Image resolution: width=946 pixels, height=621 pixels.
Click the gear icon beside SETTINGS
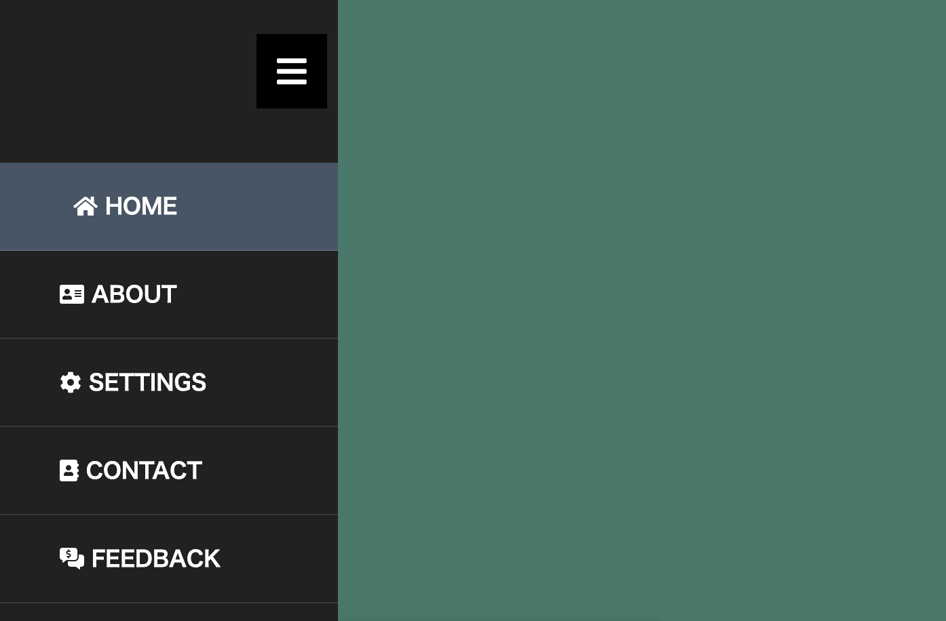(x=71, y=382)
